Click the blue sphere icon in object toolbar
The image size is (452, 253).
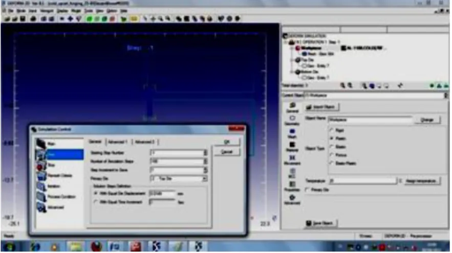tap(372, 86)
